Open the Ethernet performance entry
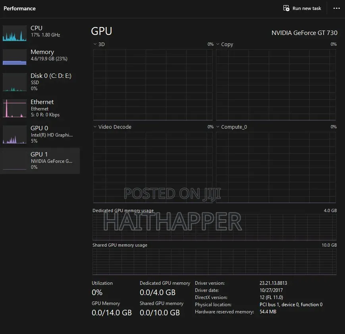Viewport: 345px width, 334px height. coord(40,108)
